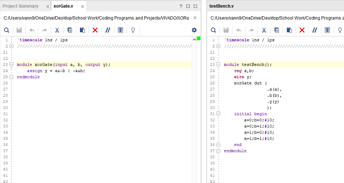Select the testBench.v tab

tap(221, 6)
